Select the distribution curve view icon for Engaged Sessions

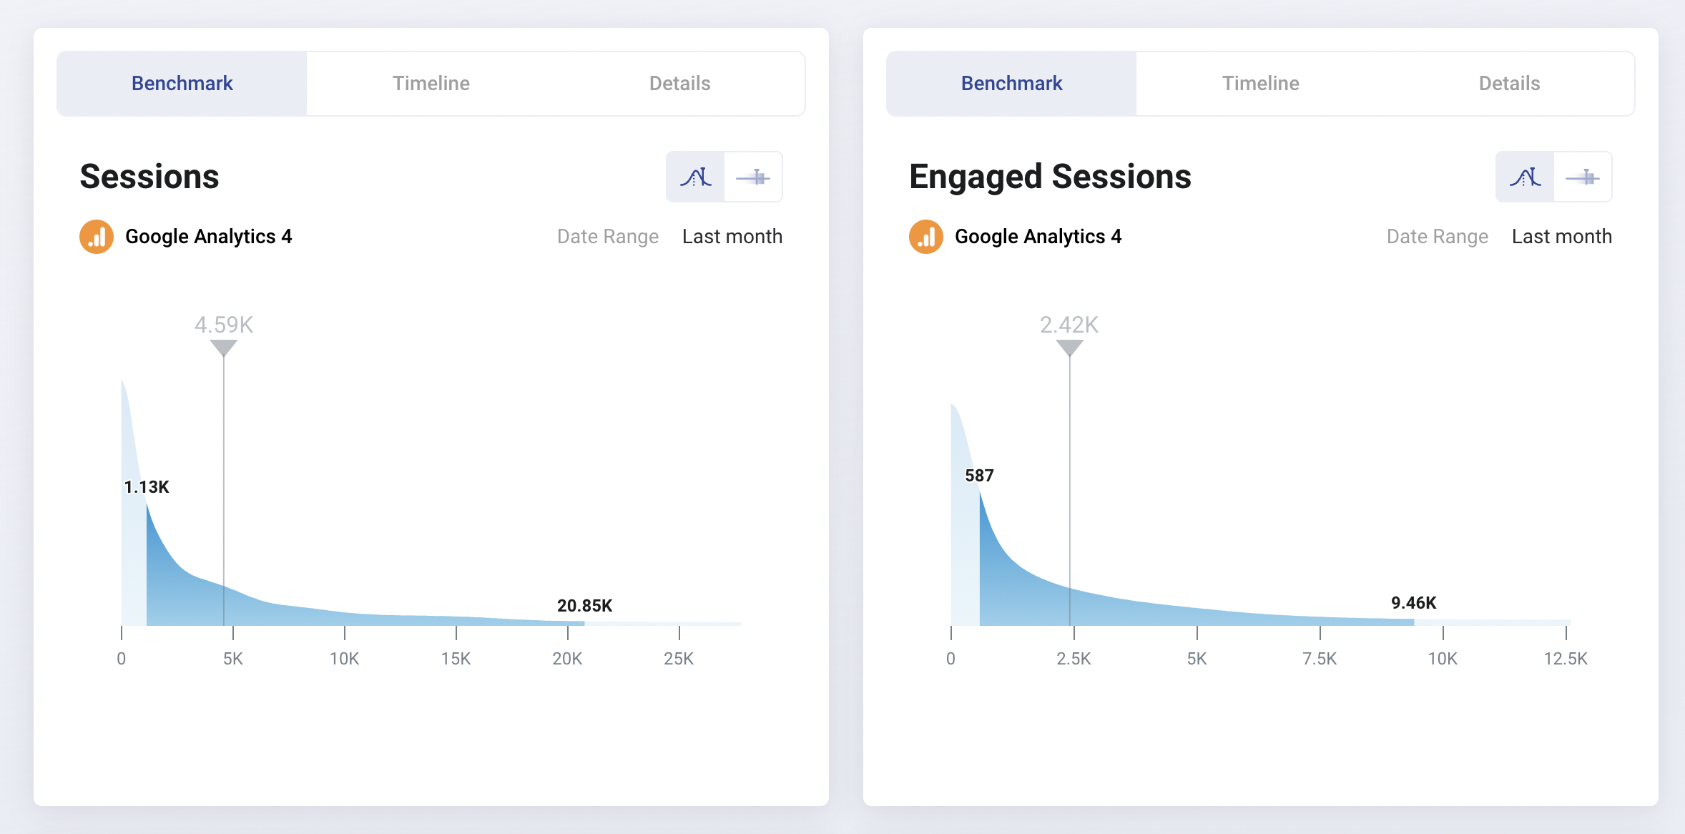(1524, 177)
